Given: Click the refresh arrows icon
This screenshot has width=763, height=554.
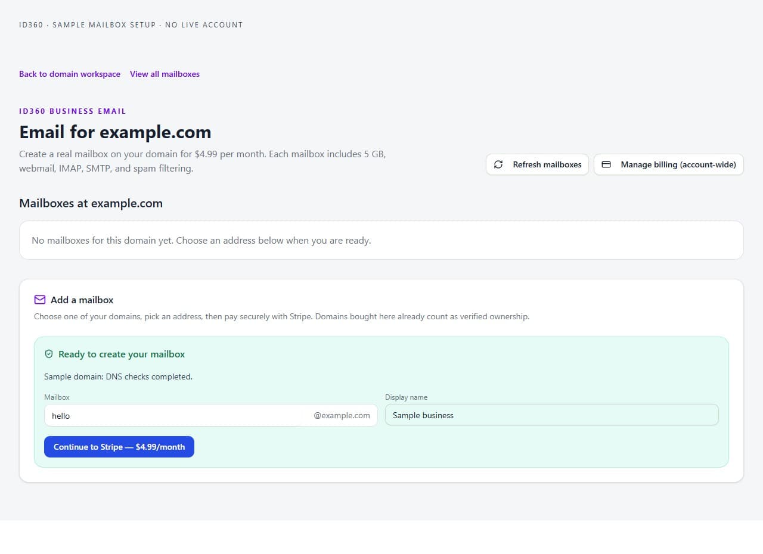Looking at the screenshot, I should [x=498, y=164].
